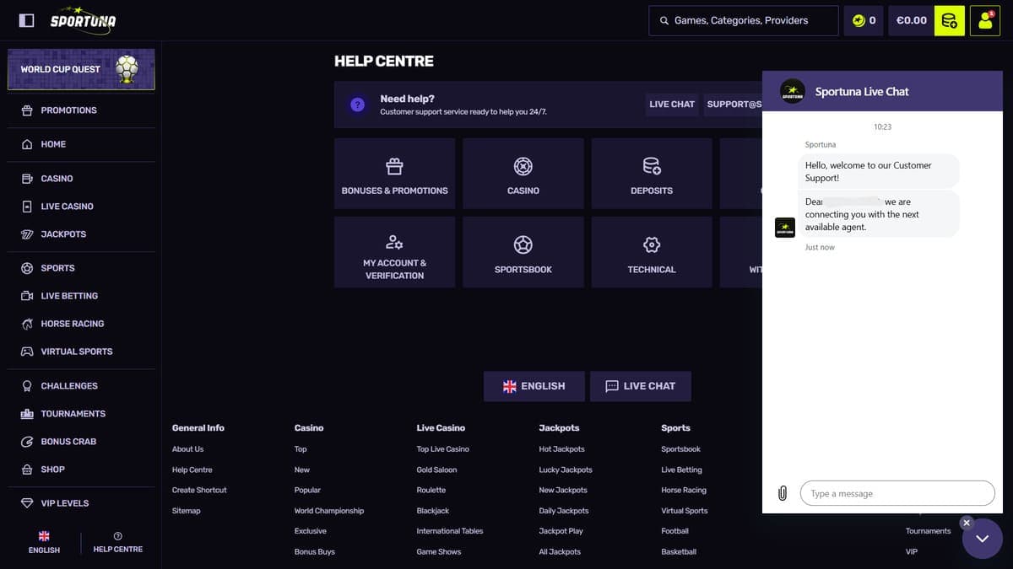Screen dimensions: 1013x569
Task: Click the Sportuna logo
Action: 83,19
